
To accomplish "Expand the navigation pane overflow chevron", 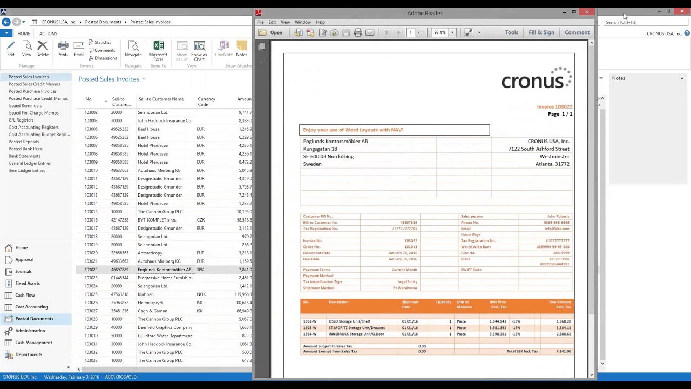I will tap(68, 367).
